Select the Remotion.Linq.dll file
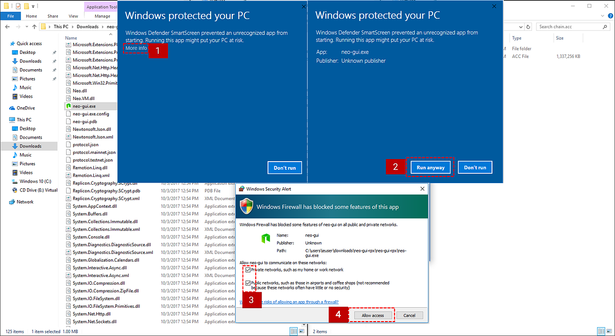615x336 pixels. coord(90,168)
